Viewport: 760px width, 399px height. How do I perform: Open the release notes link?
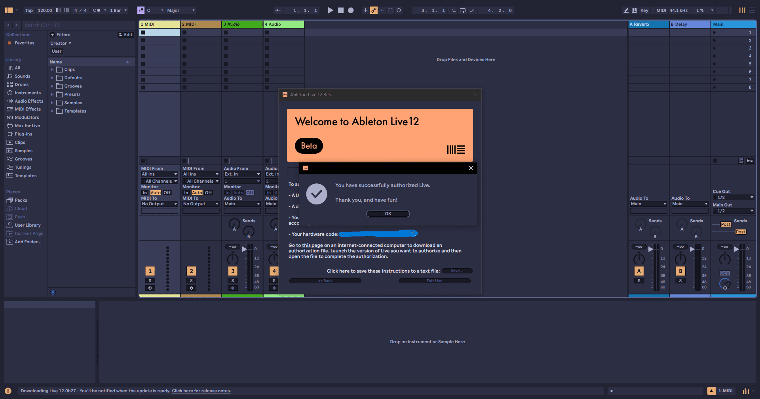[x=201, y=391]
